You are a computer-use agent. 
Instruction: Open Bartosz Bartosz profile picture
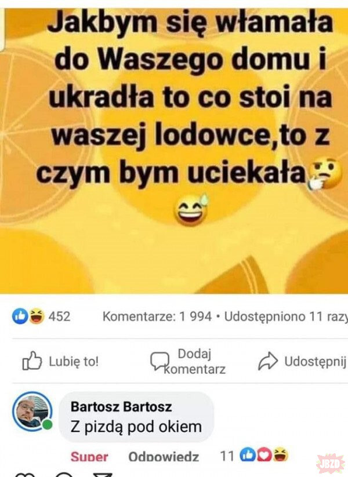pos(32,411)
